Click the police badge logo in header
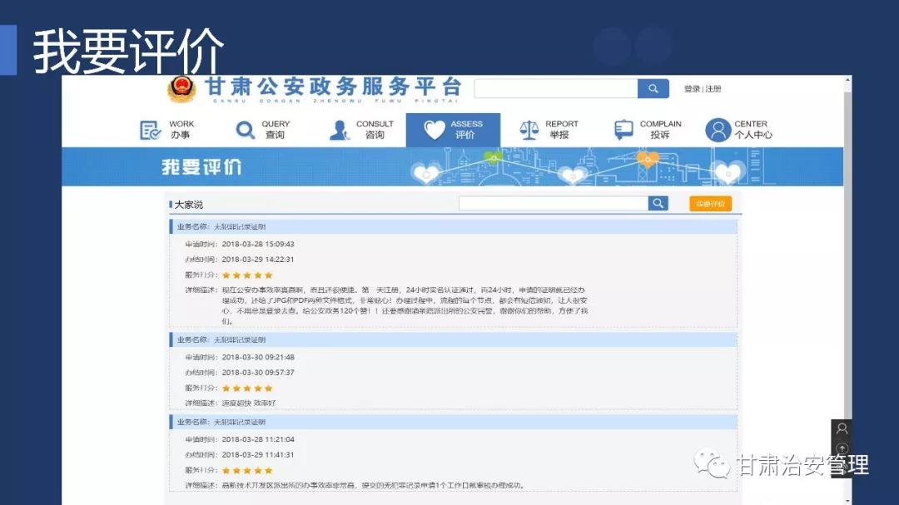The width and height of the screenshot is (899, 505). (x=181, y=88)
